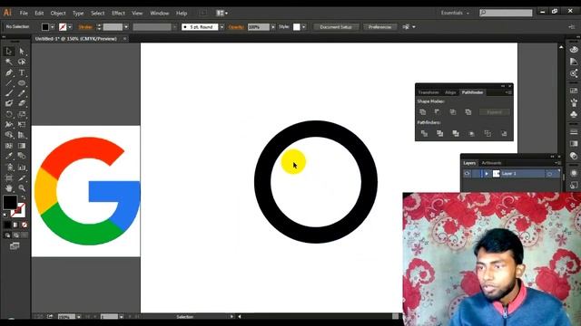This screenshot has height=326, width=581.
Task: Select the Rotate tool
Action: (x=9, y=114)
